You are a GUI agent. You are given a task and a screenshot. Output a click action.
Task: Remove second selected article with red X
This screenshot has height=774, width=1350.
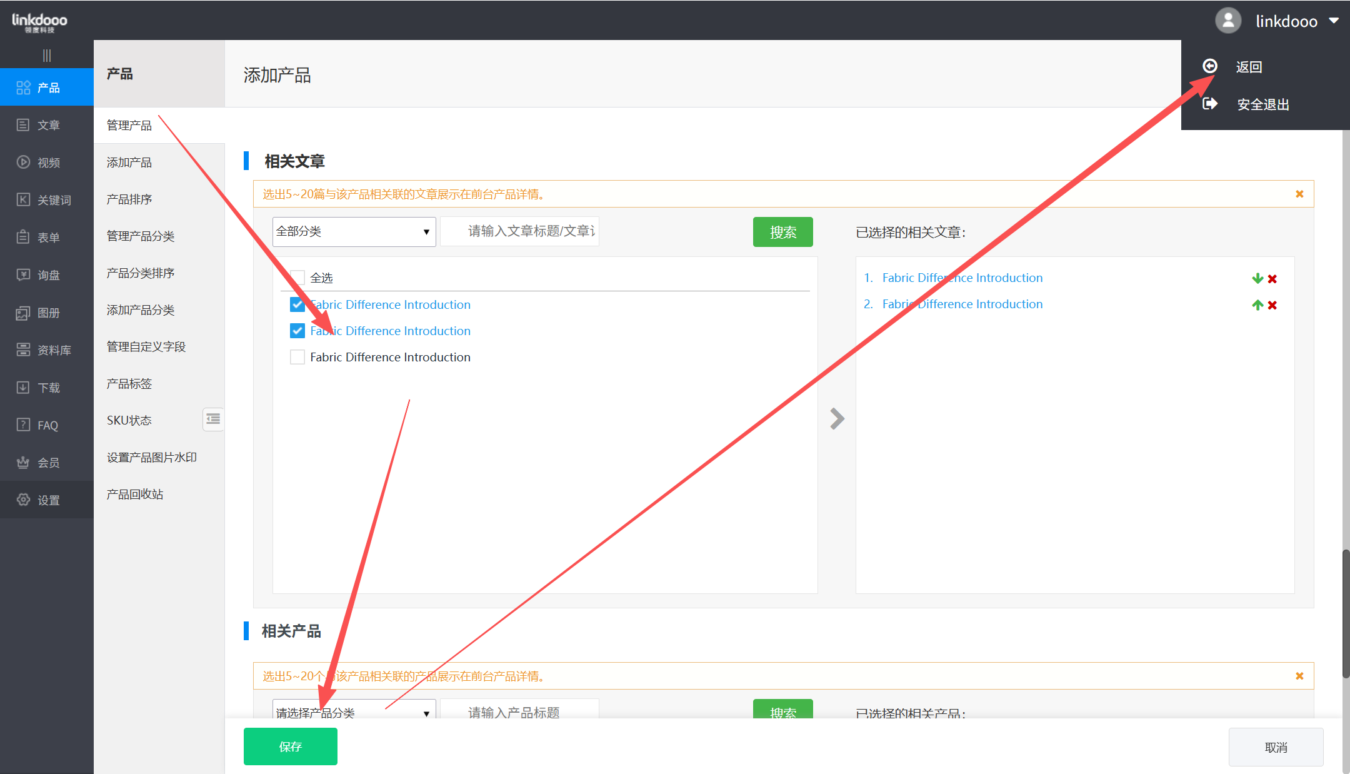[1272, 305]
